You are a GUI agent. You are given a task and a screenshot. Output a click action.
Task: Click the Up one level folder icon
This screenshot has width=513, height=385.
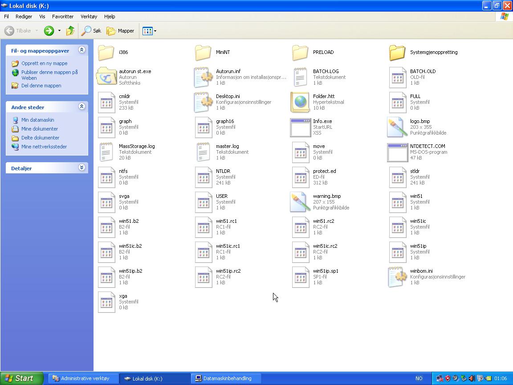click(x=70, y=31)
